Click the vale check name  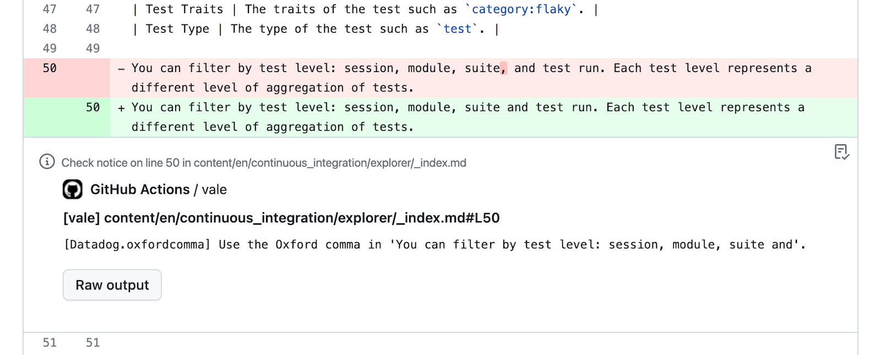point(214,189)
